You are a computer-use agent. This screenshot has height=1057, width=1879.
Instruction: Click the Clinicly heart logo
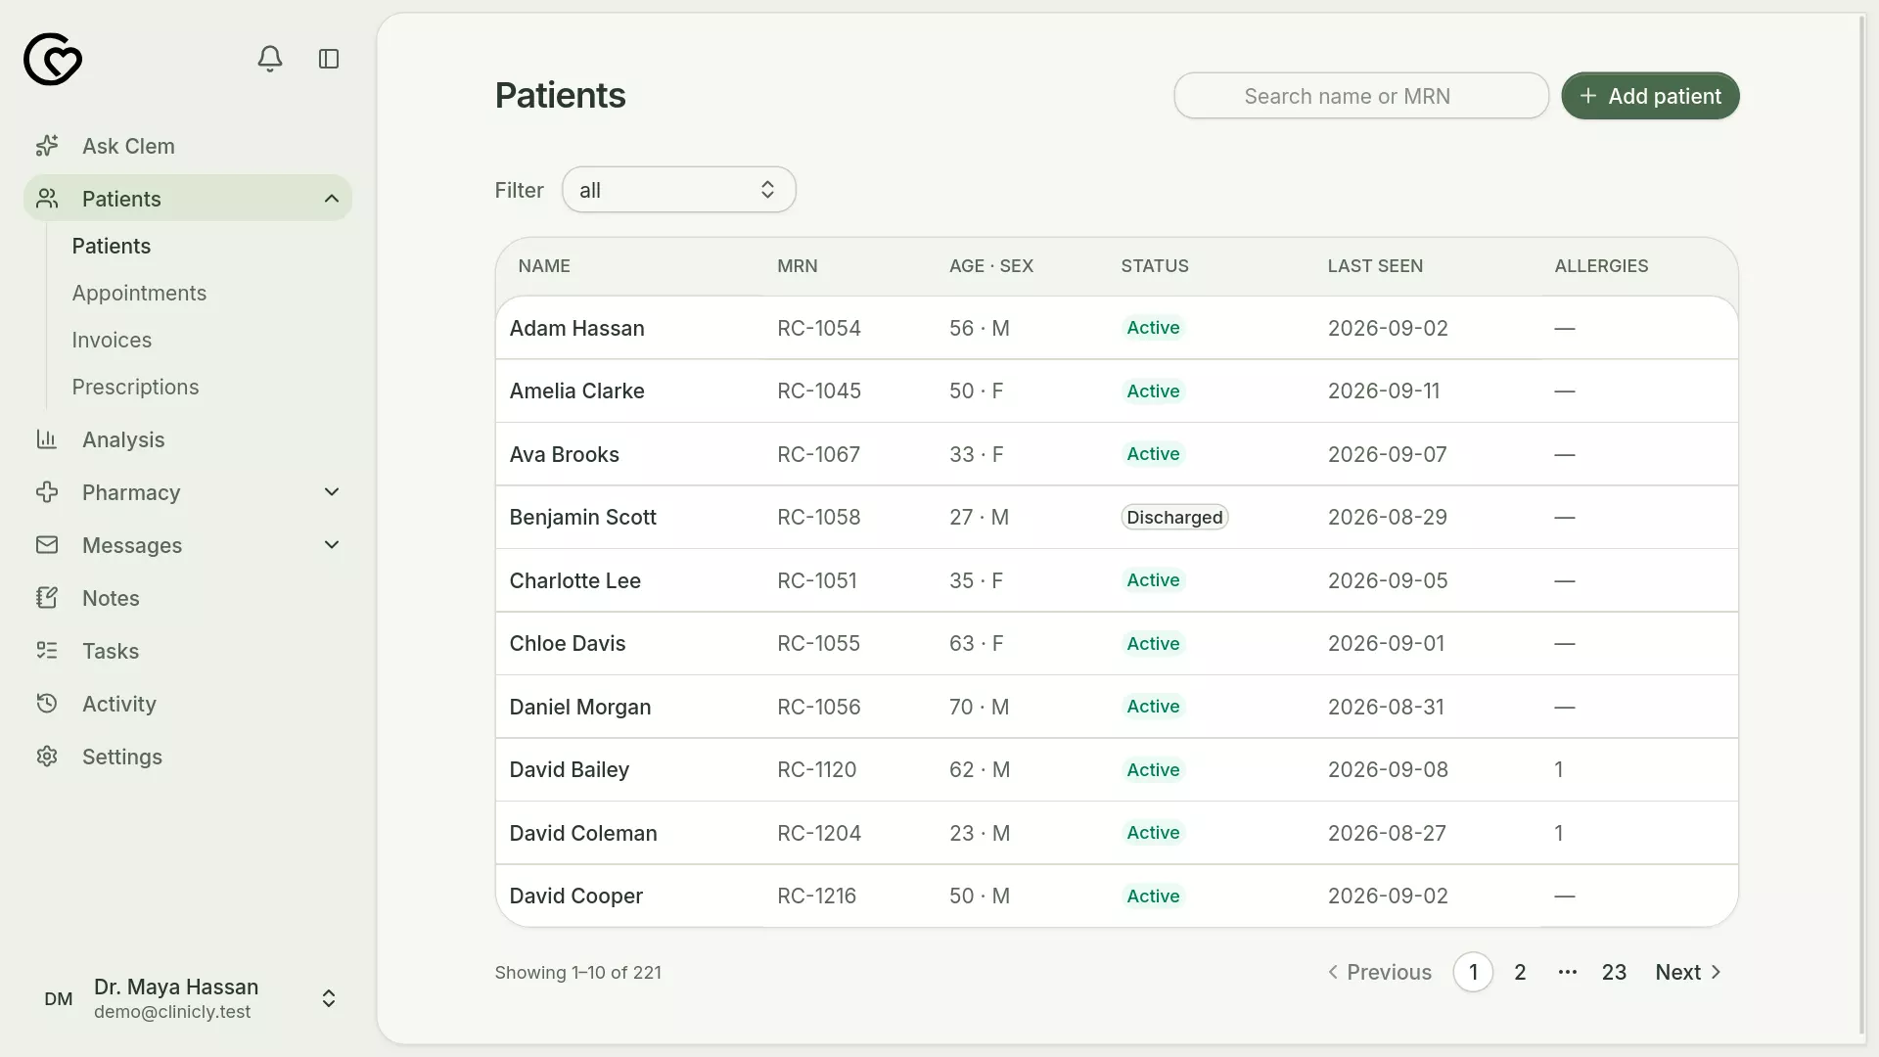(x=53, y=59)
